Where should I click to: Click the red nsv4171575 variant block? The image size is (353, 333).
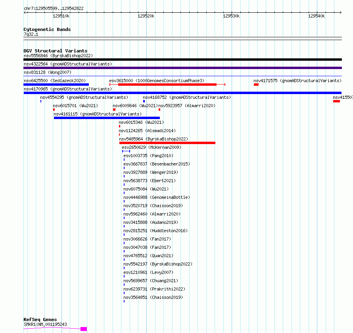coord(256,85)
